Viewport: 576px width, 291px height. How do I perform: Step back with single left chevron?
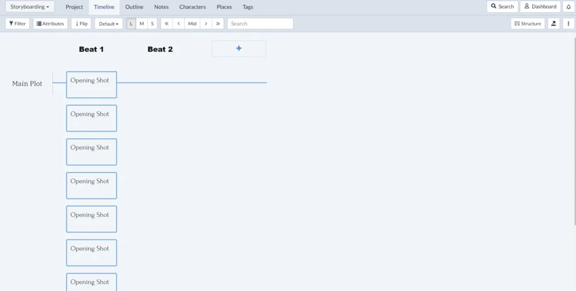(178, 24)
